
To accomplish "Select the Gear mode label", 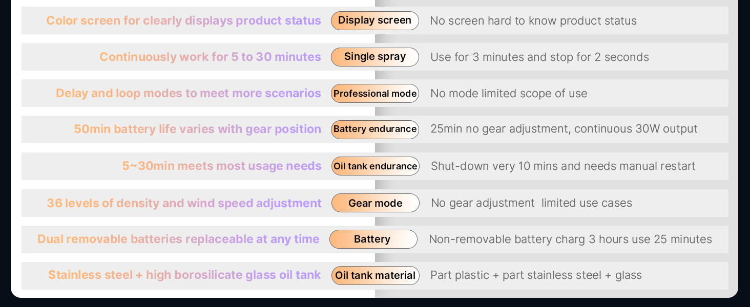I will (376, 203).
